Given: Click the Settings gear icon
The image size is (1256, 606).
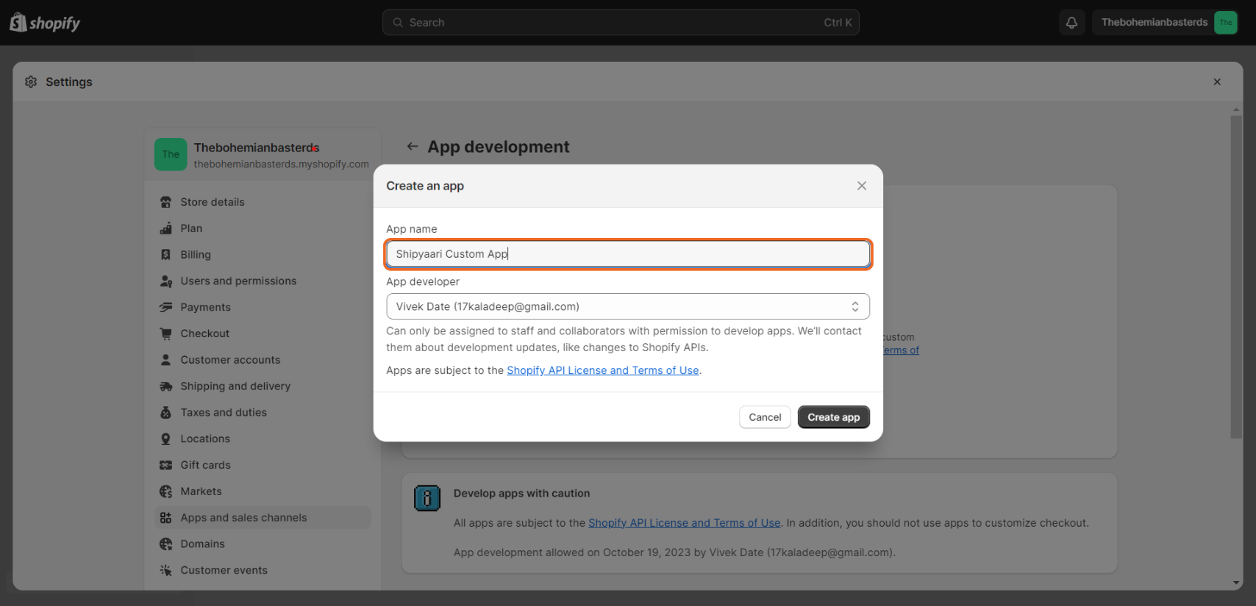Looking at the screenshot, I should (x=31, y=82).
